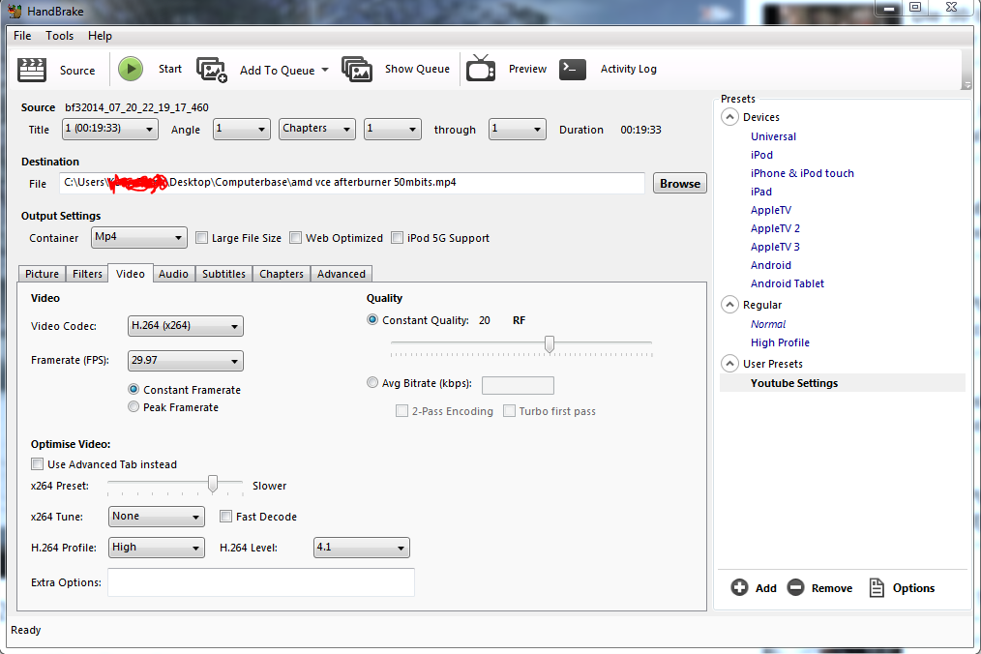The height and width of the screenshot is (654, 981).
Task: Select Avg Bitrate (kbps) radio button
Action: coord(372,382)
